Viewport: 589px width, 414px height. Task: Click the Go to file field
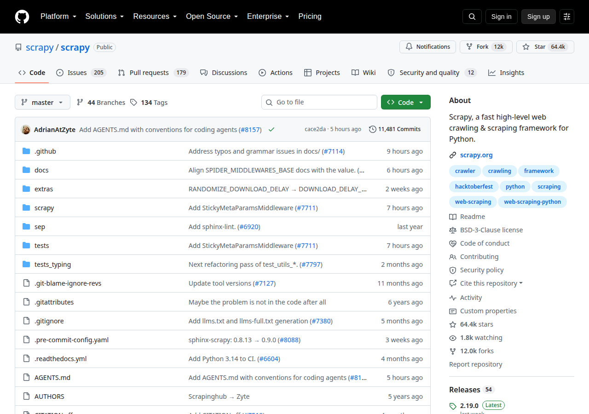pyautogui.click(x=319, y=102)
